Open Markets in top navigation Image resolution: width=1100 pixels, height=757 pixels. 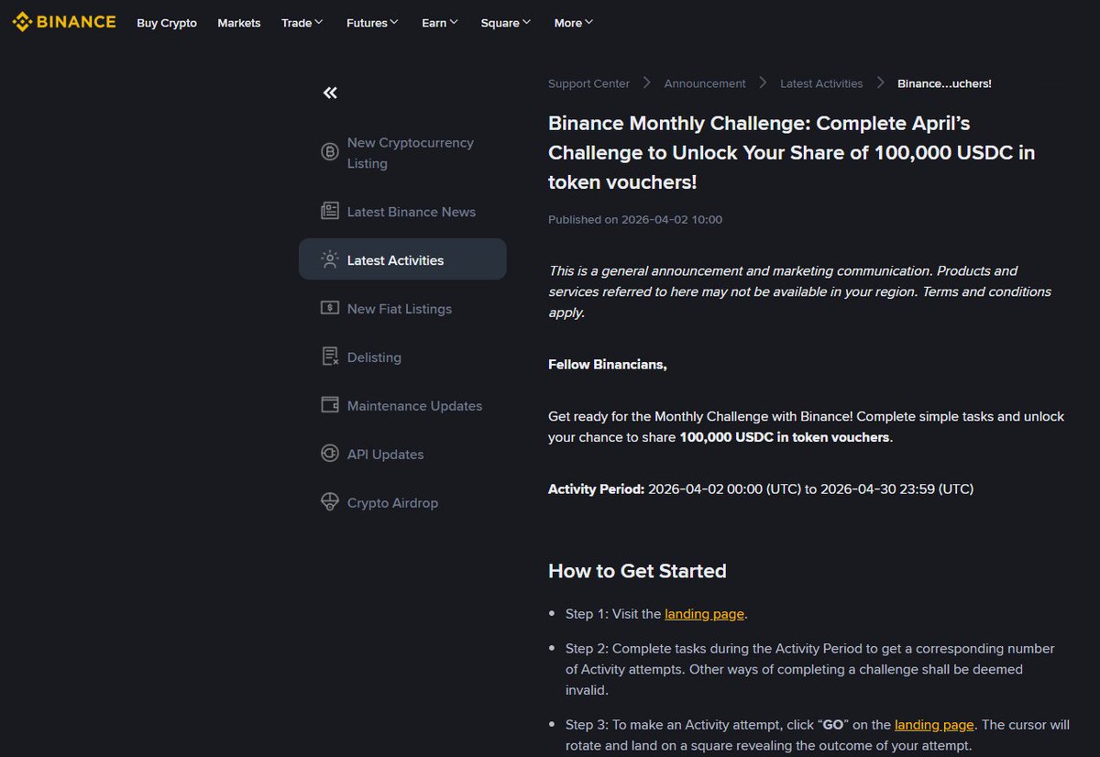tap(239, 23)
